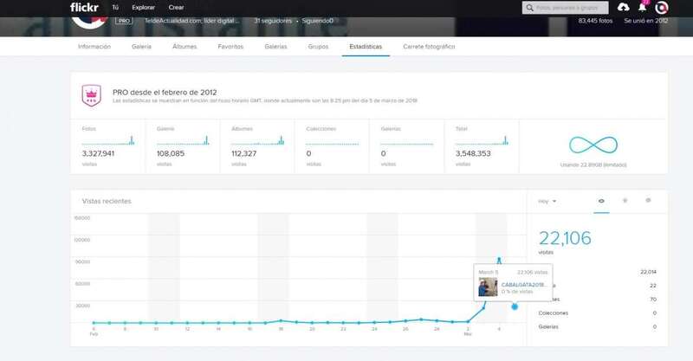
Task: Select the favorites star icon tab
Action: (x=625, y=201)
